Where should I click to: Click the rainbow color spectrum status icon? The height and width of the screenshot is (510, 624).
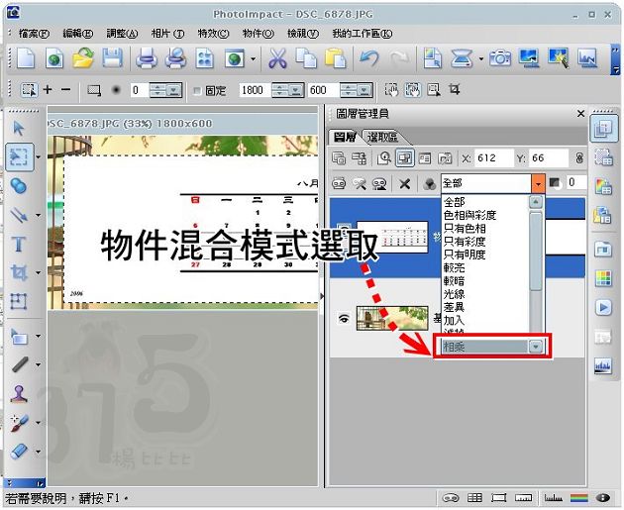coord(578,498)
